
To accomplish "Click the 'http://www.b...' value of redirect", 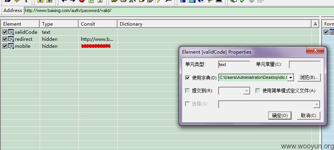I will coord(97,39).
